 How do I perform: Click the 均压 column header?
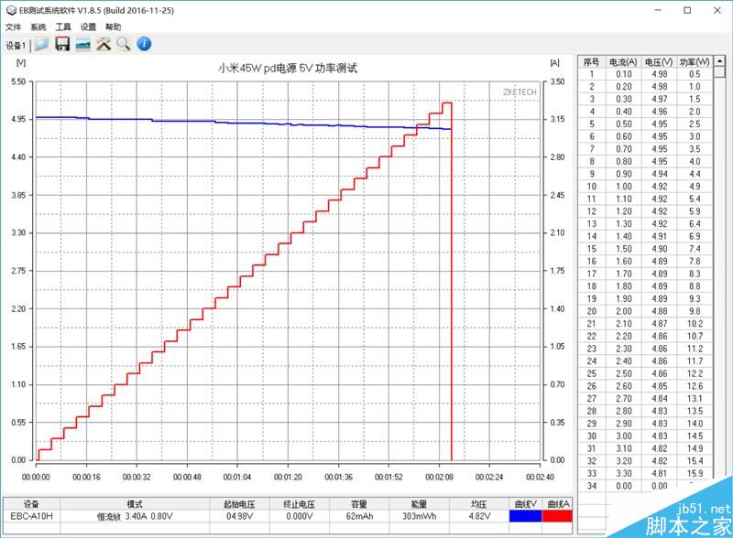pos(478,504)
